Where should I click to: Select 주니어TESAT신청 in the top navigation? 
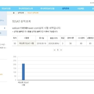(47, 8)
